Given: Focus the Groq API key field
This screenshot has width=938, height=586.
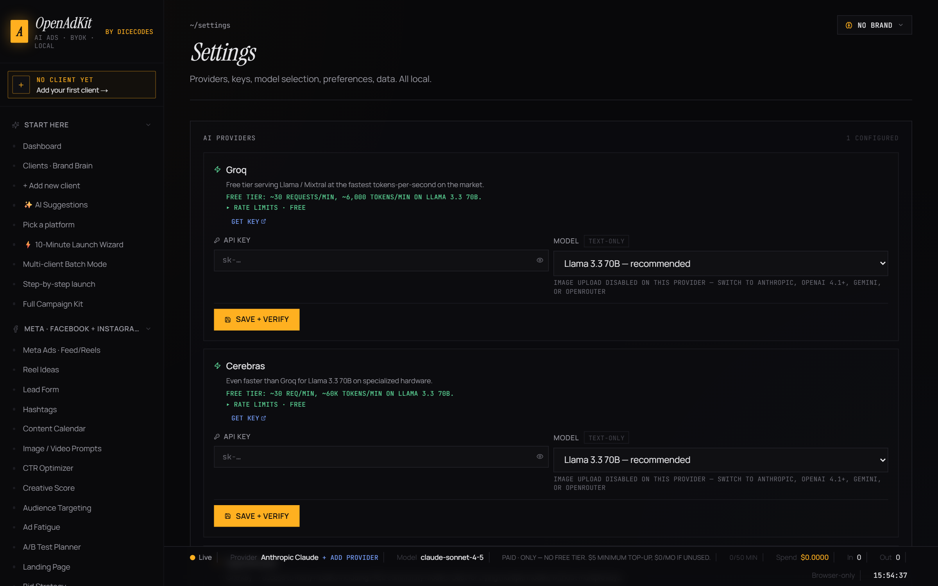Looking at the screenshot, I should [x=381, y=261].
